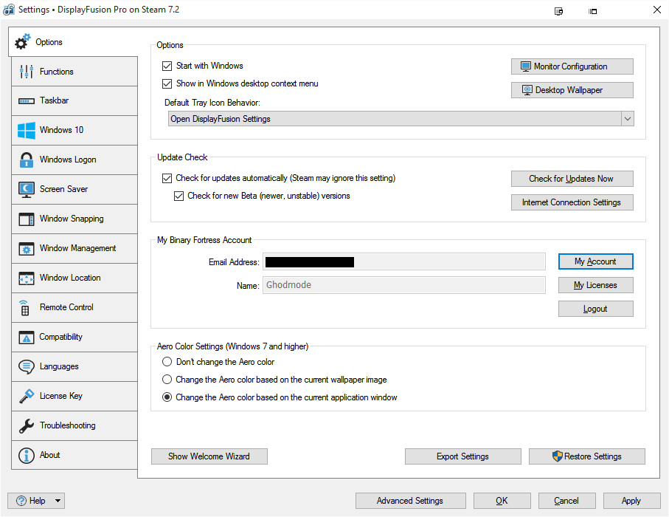Open the Help button dropdown arrow
This screenshot has height=517, width=669.
pyautogui.click(x=58, y=501)
